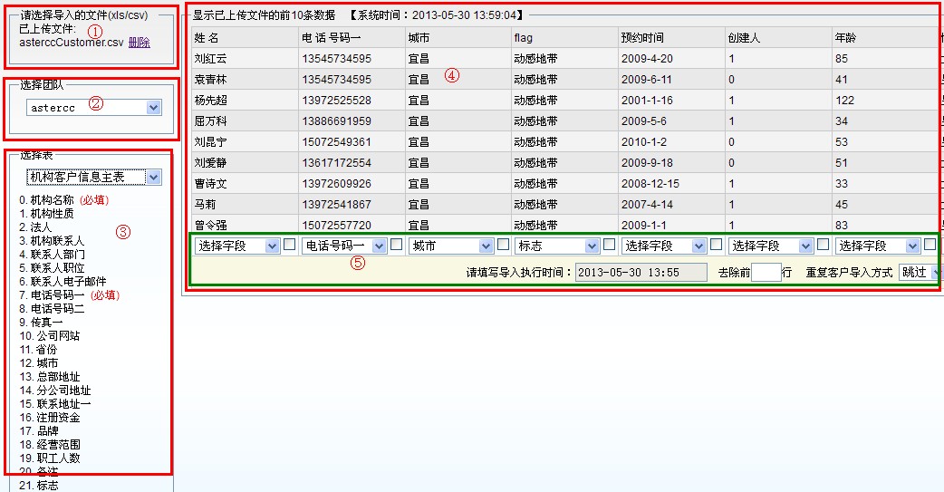Click the 去除前 rows input box

click(x=766, y=272)
